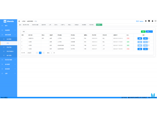Click the first blue action button in row one
This screenshot has height=118, width=157.
click(x=140, y=38)
